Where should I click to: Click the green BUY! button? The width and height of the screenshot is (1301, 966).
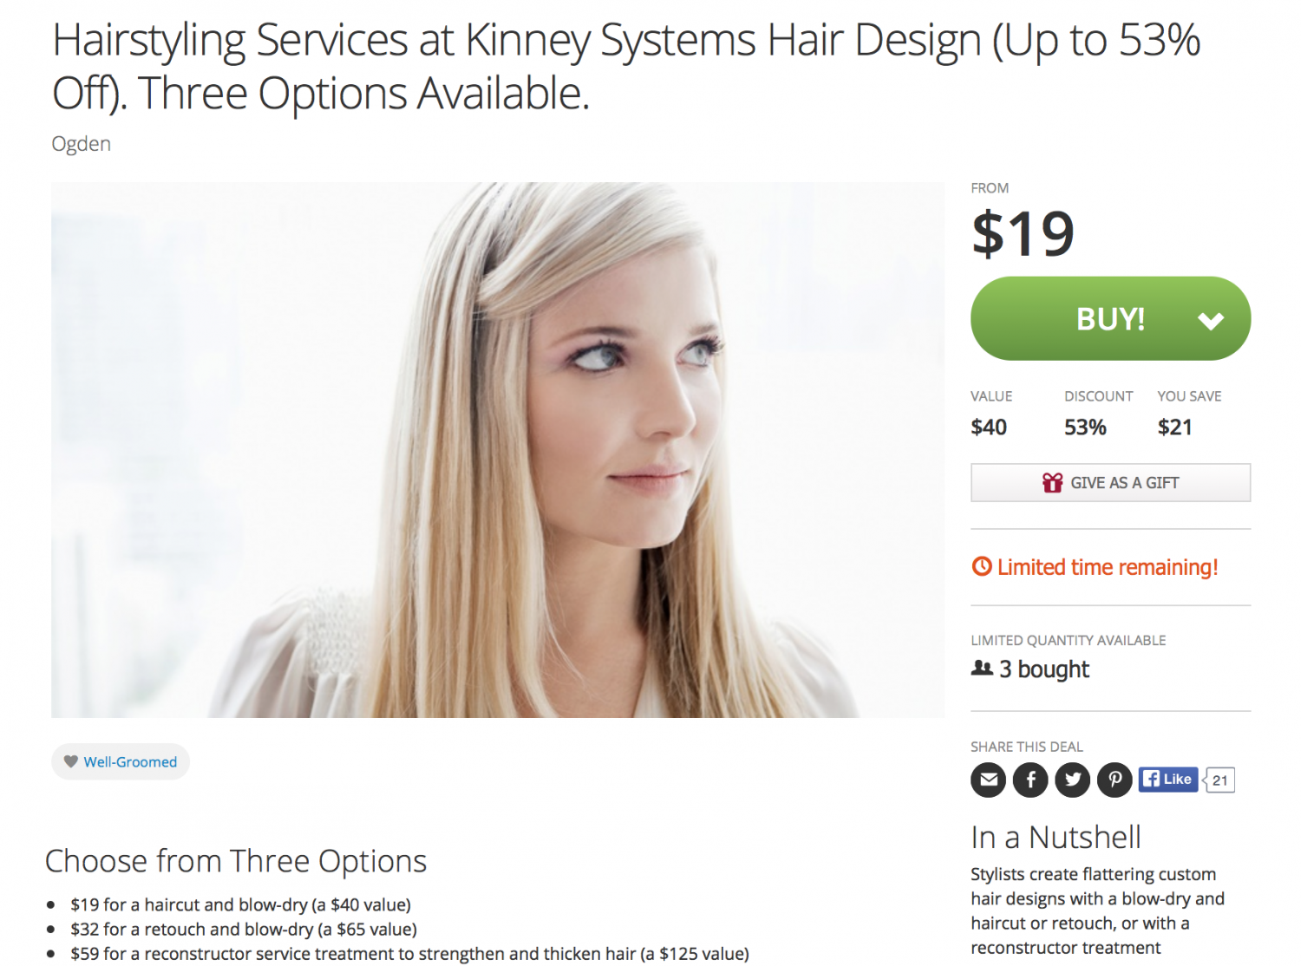click(x=1110, y=318)
